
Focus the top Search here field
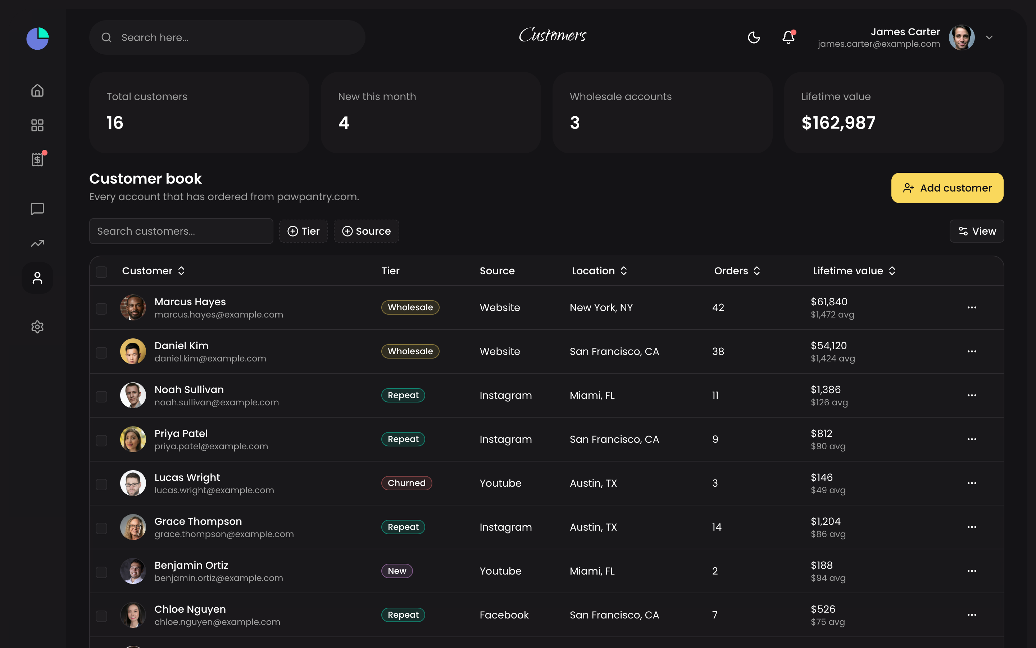pyautogui.click(x=227, y=37)
